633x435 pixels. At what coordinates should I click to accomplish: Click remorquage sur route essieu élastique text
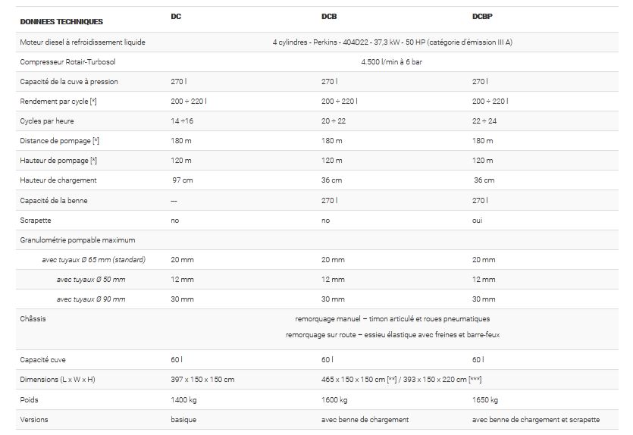click(x=392, y=335)
